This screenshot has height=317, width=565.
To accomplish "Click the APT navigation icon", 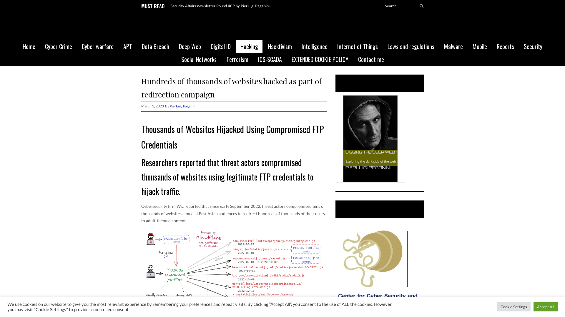I will (128, 46).
